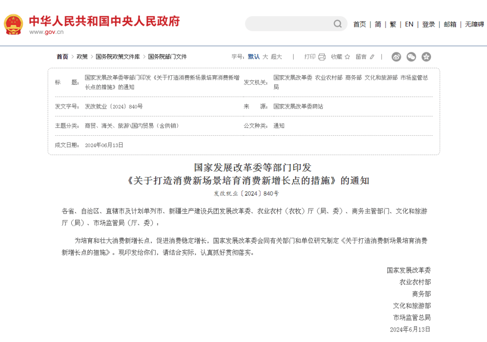Click the italic document number under heading
Image resolution: width=487 pixels, height=342 pixels.
tap(246, 194)
